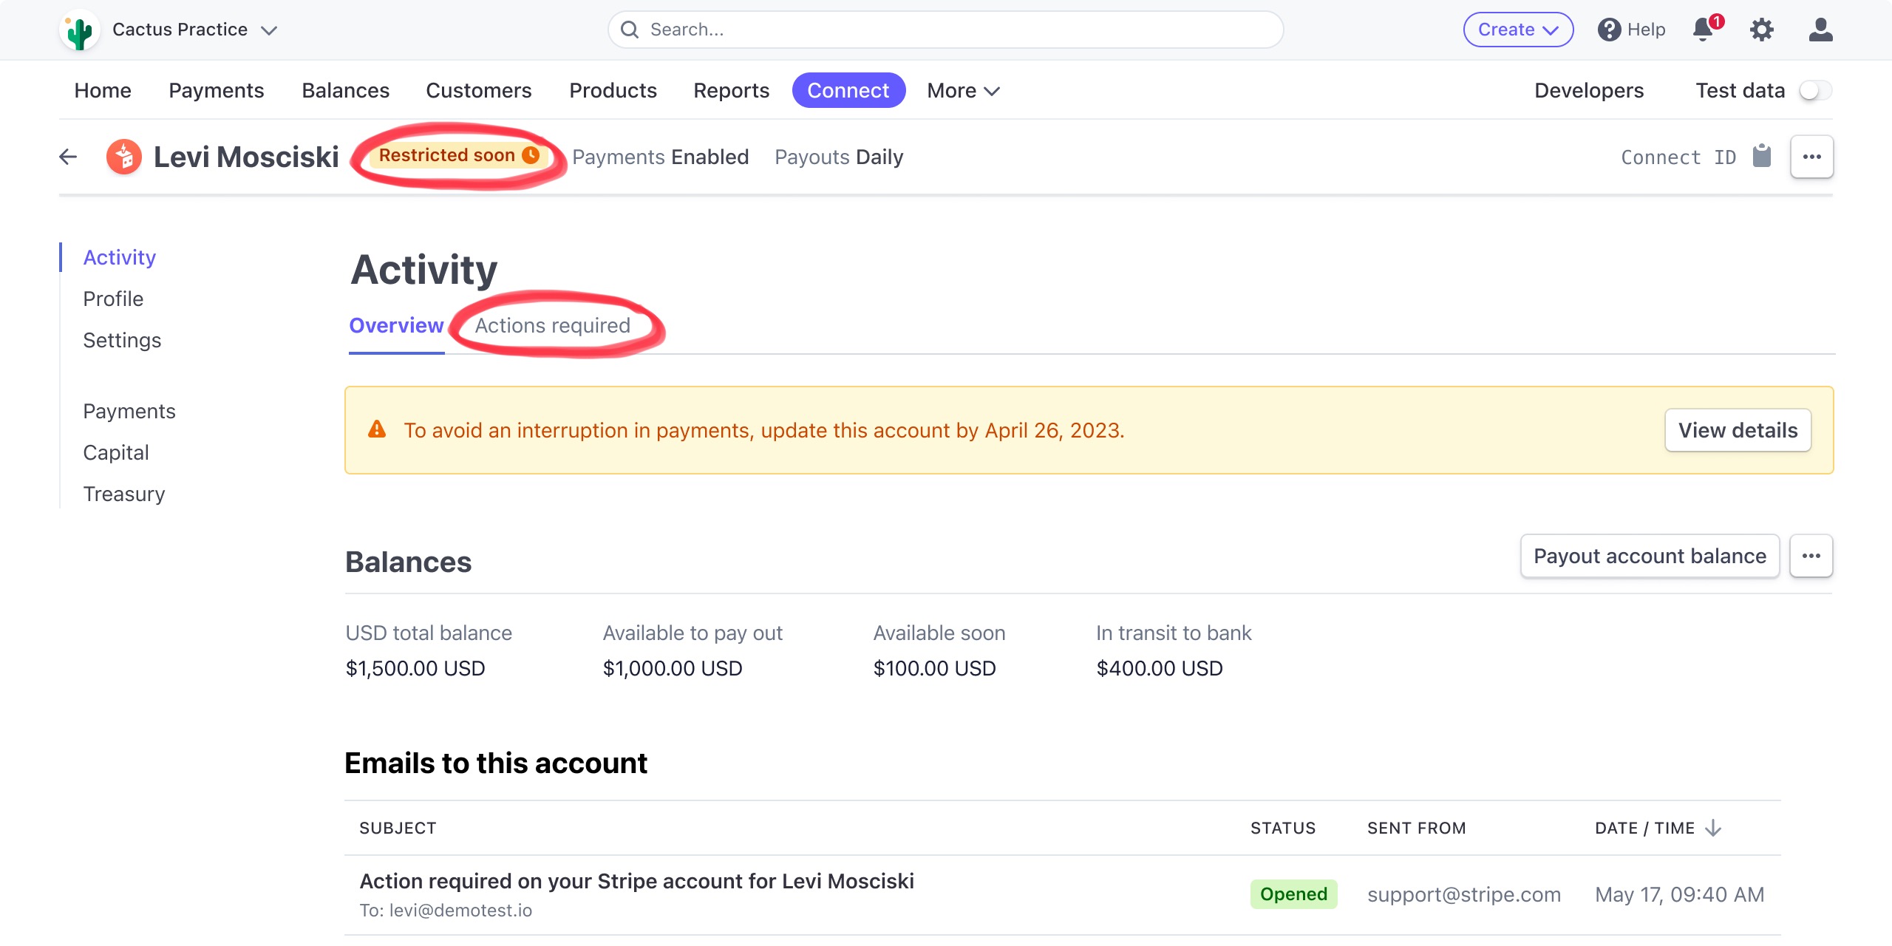The height and width of the screenshot is (946, 1892).
Task: Open Balances section three-dots menu
Action: [x=1811, y=556]
